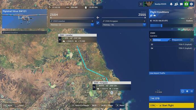This screenshot has width=196, height=110.
Task: Swap departure and arrival airports
Action: pyautogui.click(x=98, y=23)
